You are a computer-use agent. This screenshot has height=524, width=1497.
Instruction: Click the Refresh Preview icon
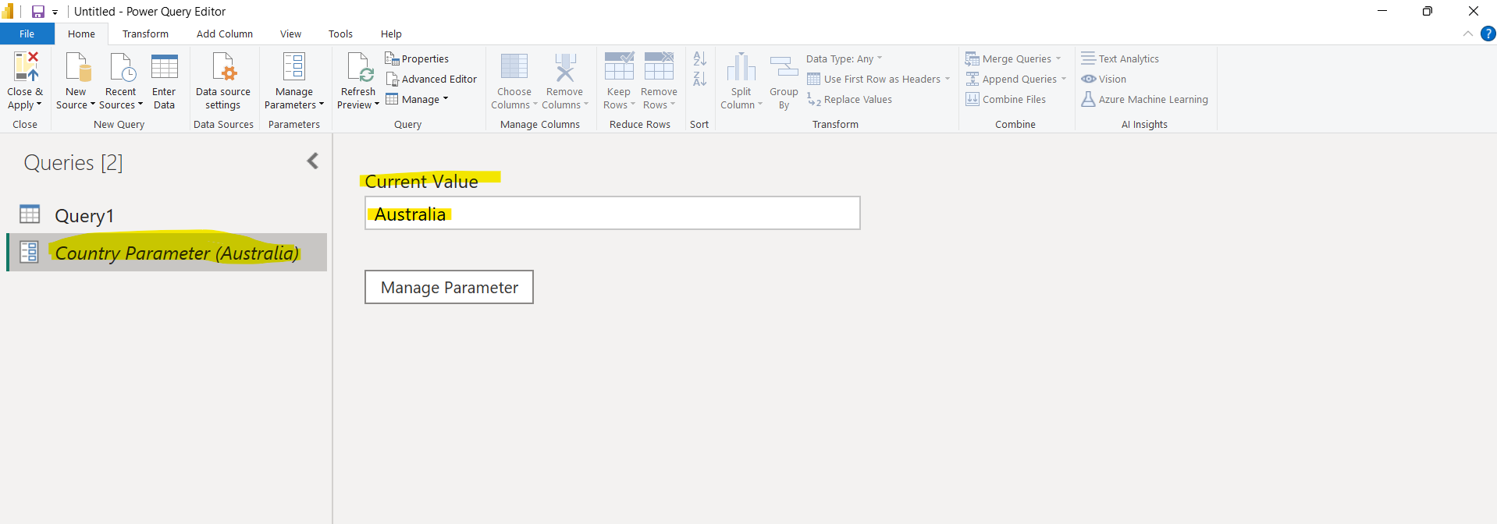358,68
